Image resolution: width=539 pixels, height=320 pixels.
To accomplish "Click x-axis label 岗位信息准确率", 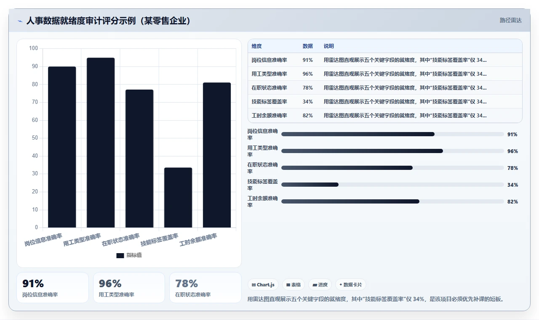I will tap(43, 240).
